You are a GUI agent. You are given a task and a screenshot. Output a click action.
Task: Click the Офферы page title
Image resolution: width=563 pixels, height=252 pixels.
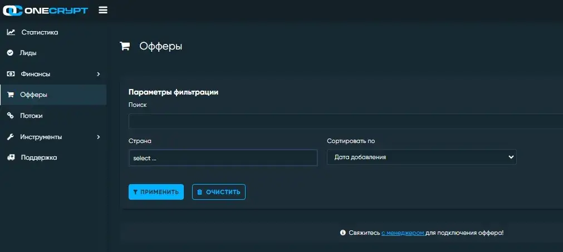pyautogui.click(x=160, y=46)
